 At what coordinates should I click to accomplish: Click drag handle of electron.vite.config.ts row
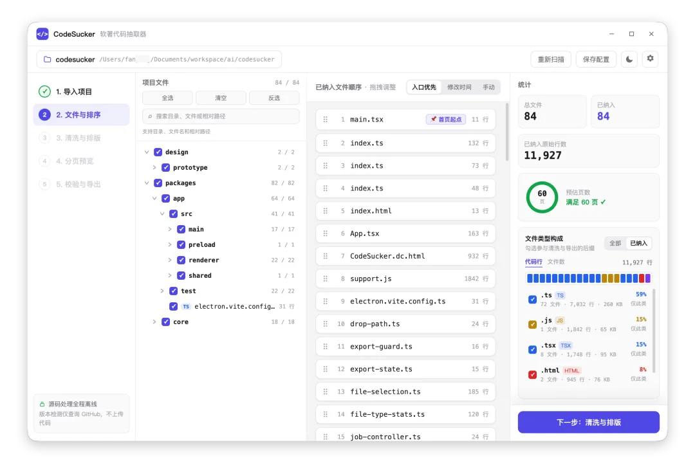(x=326, y=301)
